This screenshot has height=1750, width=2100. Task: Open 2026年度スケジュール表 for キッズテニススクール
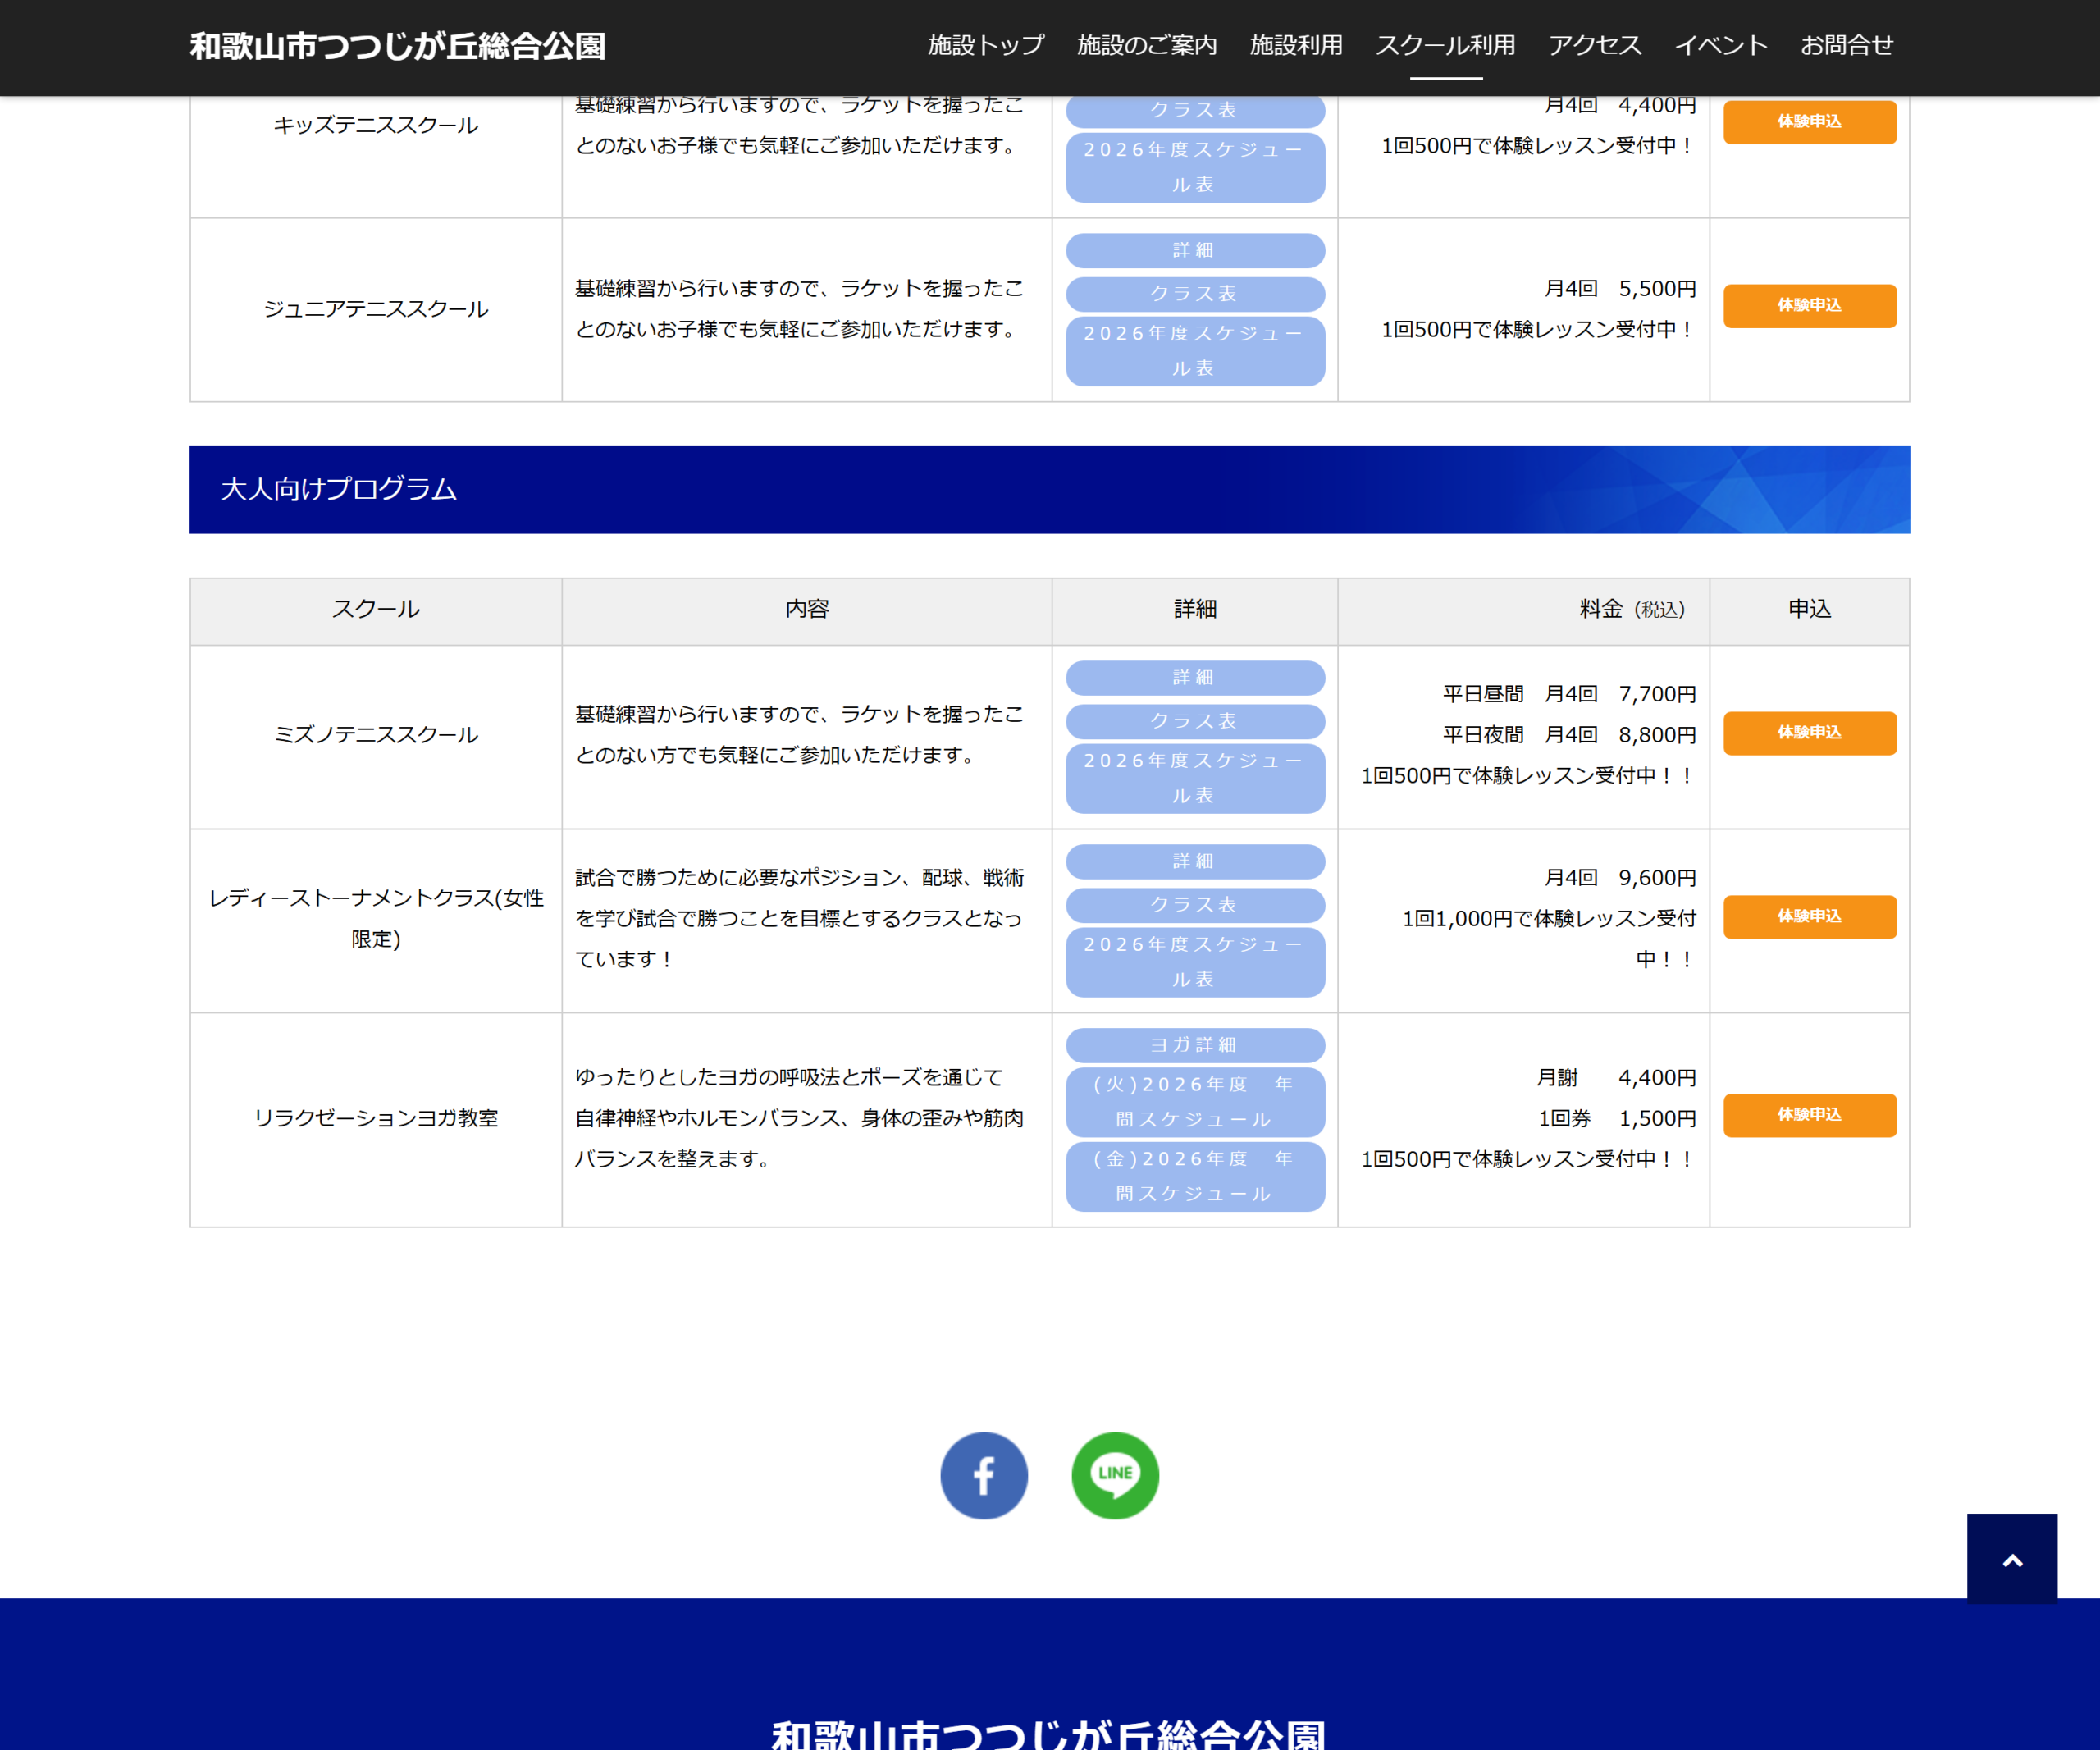coord(1195,167)
